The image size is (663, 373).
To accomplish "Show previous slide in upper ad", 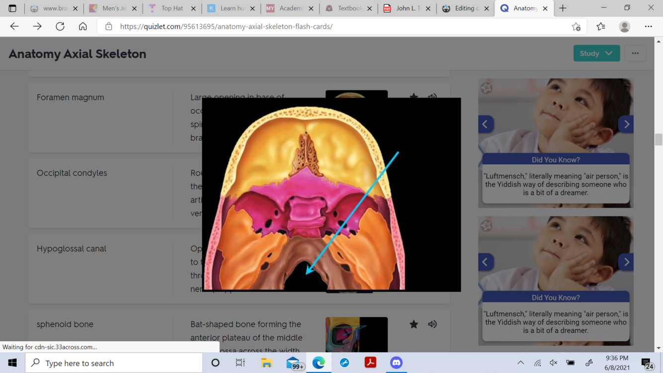I will 486,124.
